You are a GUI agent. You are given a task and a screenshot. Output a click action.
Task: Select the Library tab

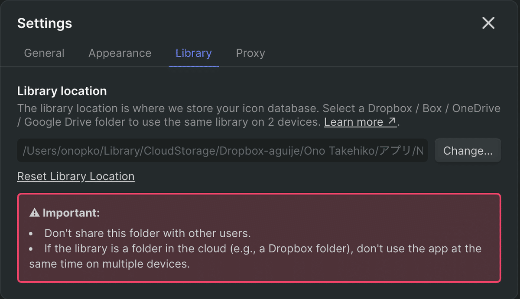[194, 53]
